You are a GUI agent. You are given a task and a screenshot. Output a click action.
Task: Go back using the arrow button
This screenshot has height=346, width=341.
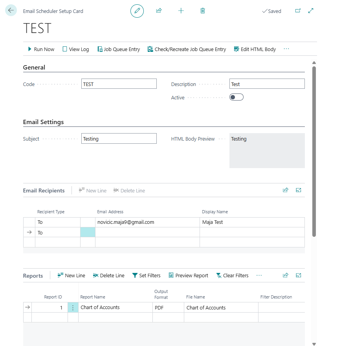point(11,10)
